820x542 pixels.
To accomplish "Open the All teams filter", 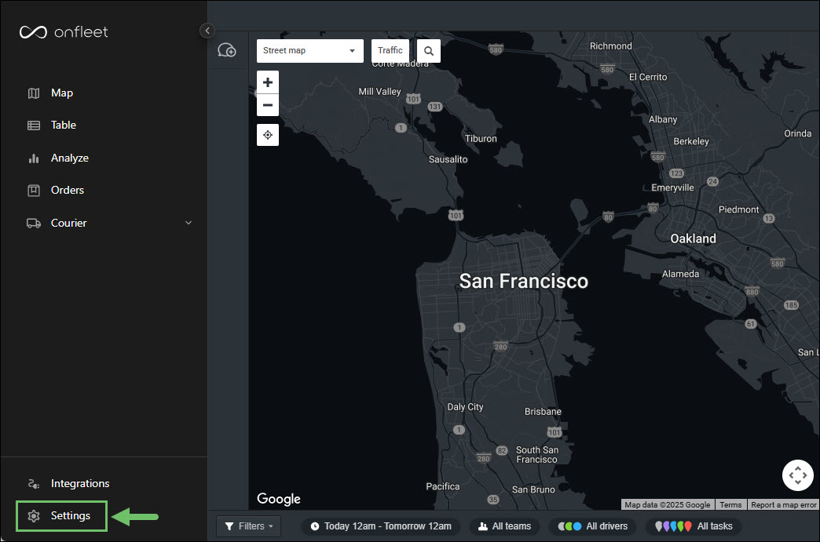I will (505, 526).
